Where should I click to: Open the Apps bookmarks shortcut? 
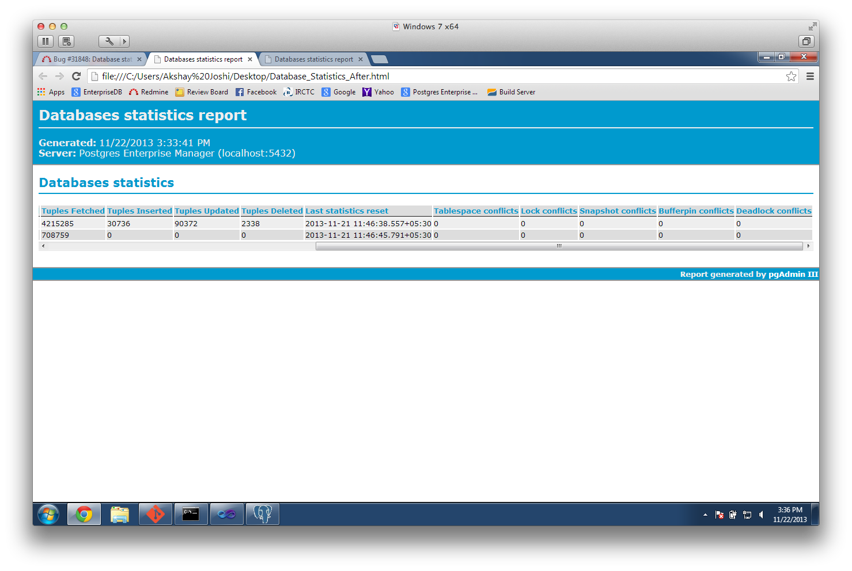(x=51, y=92)
